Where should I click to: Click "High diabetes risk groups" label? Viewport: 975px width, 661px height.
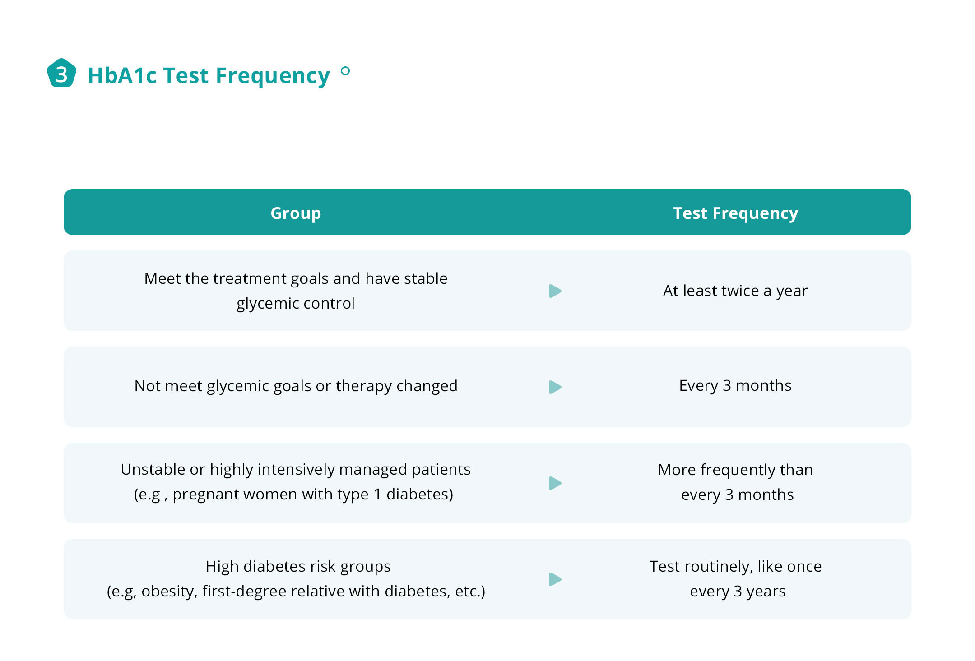[298, 567]
